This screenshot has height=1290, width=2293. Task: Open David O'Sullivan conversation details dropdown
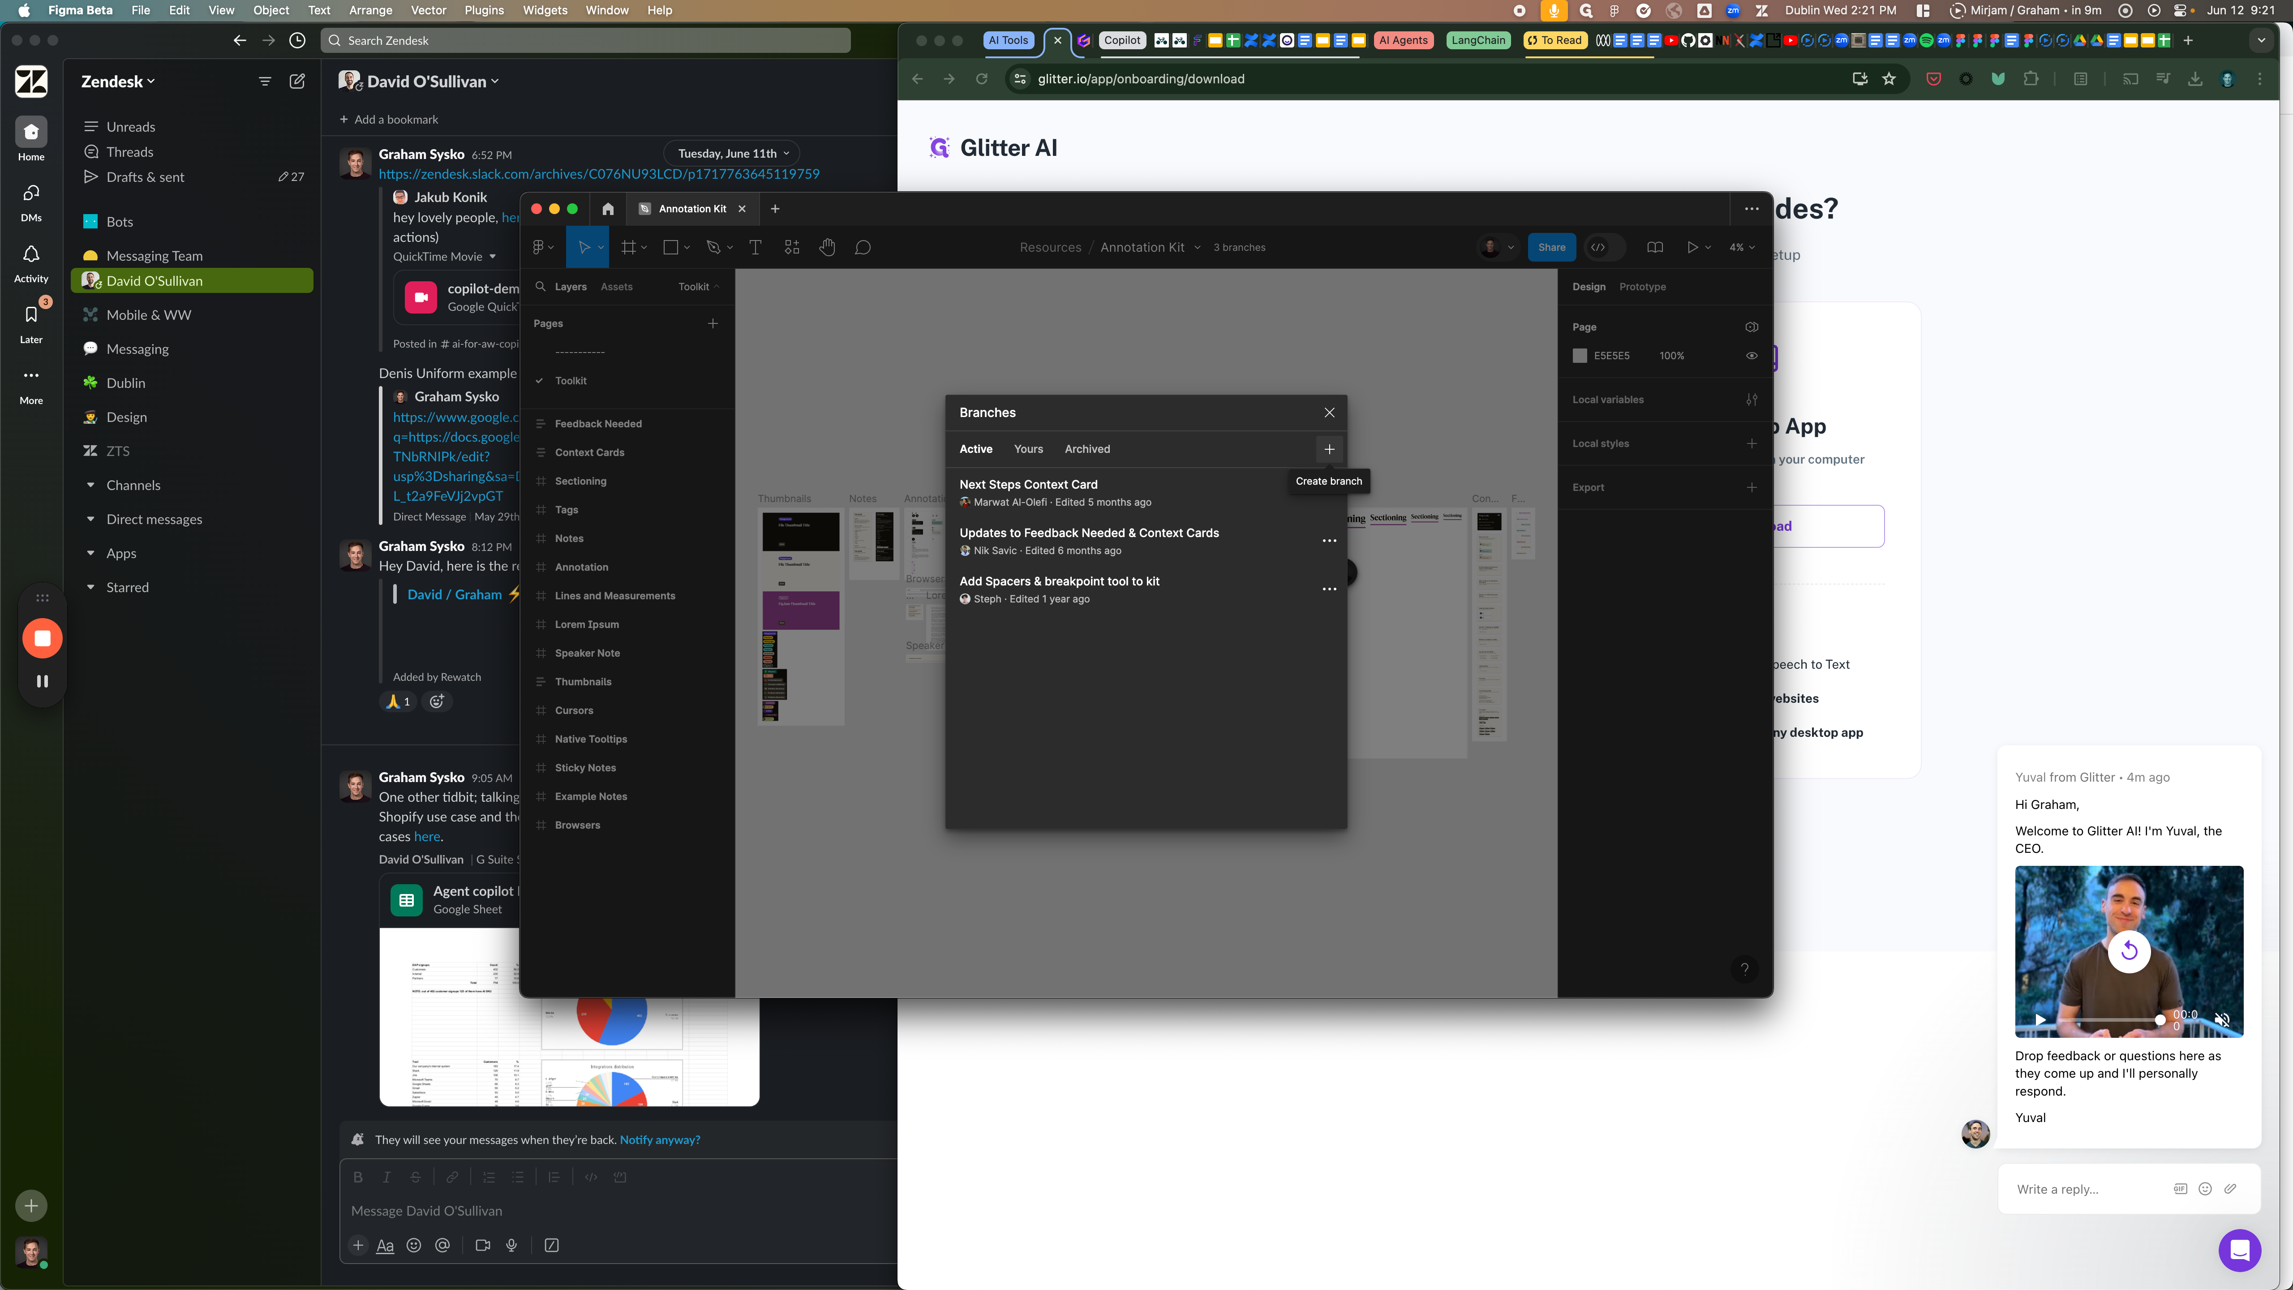pyautogui.click(x=433, y=81)
